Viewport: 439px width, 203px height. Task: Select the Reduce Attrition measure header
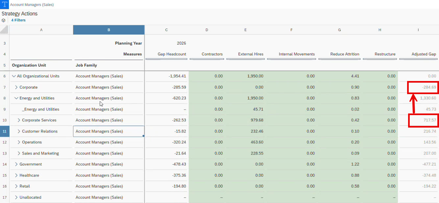345,54
